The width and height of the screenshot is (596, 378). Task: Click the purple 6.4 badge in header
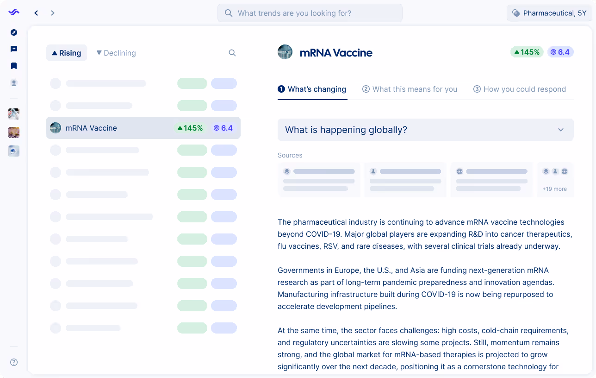coord(560,52)
